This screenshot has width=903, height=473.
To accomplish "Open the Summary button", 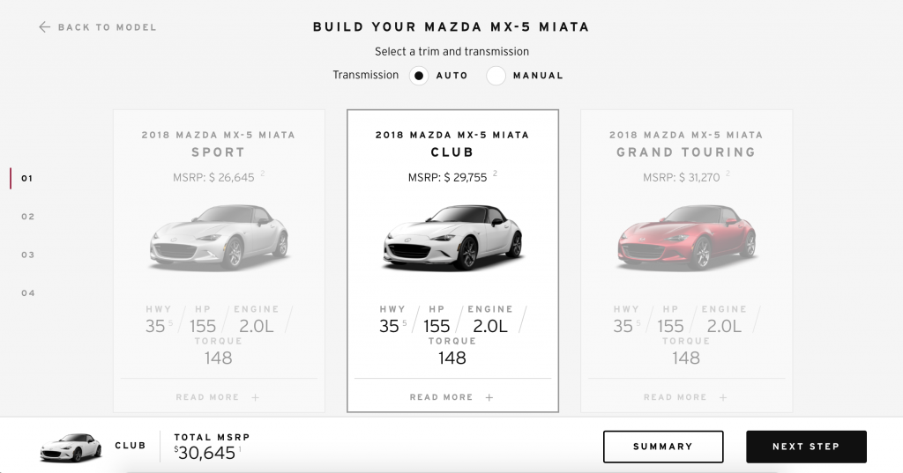I will [x=663, y=447].
